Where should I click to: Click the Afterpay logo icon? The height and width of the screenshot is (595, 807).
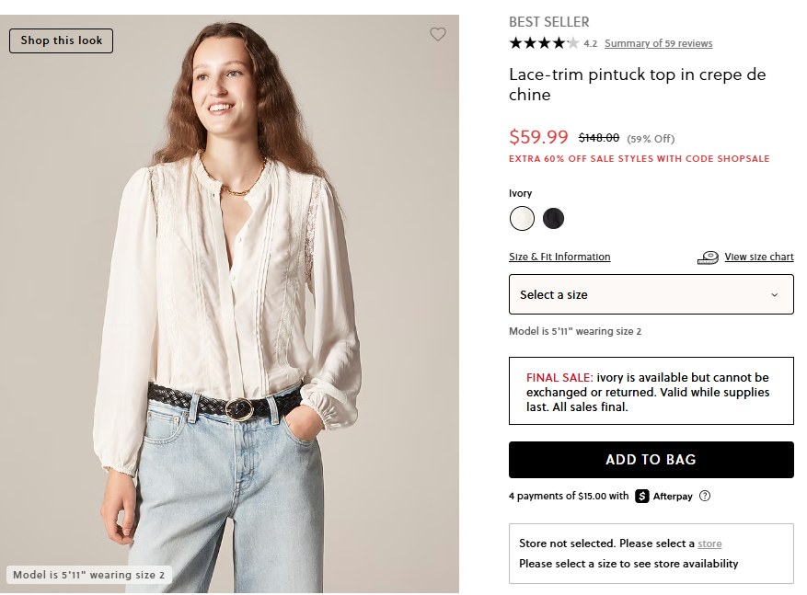642,496
